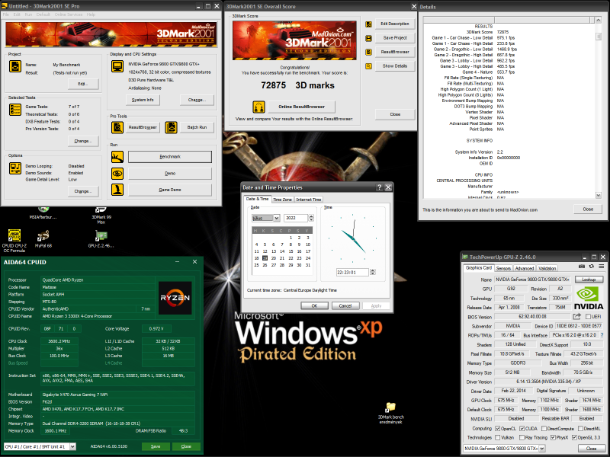
Task: Toggle the PhysX checkbox
Action: [553, 437]
